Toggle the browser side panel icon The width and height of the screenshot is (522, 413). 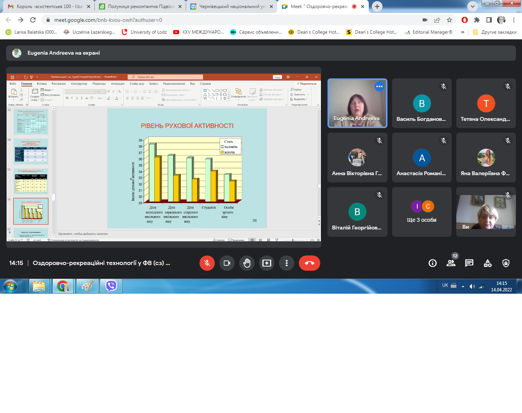coord(489,20)
